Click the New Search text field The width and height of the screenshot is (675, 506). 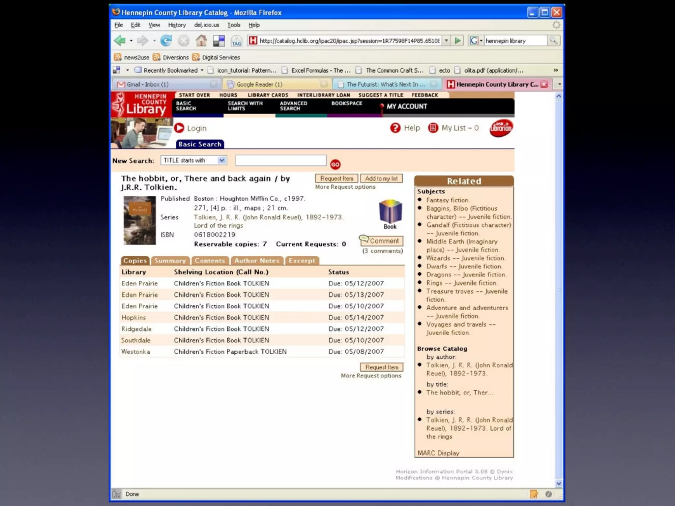coord(281,160)
